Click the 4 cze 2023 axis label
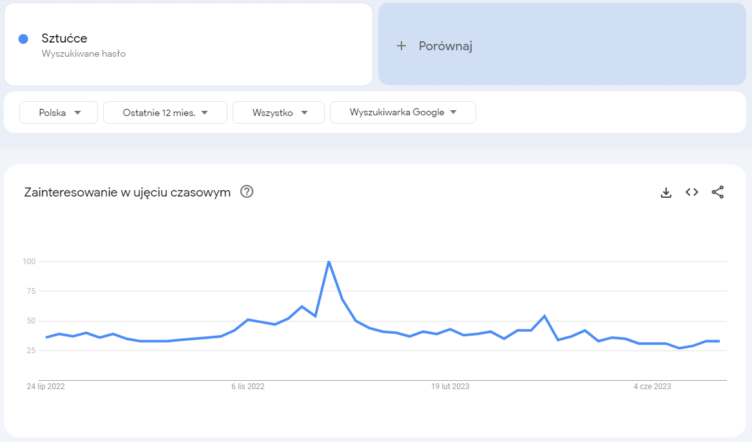 pyautogui.click(x=652, y=387)
